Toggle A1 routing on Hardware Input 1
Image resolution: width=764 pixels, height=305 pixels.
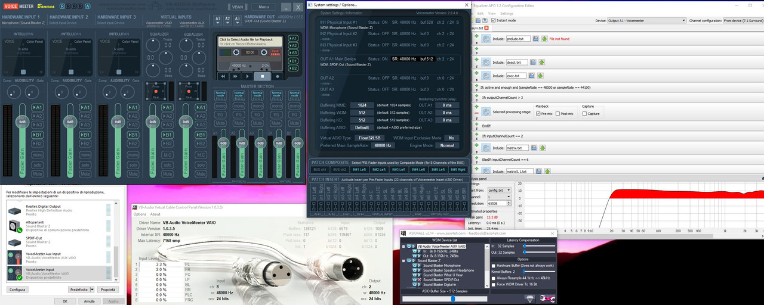pos(38,107)
